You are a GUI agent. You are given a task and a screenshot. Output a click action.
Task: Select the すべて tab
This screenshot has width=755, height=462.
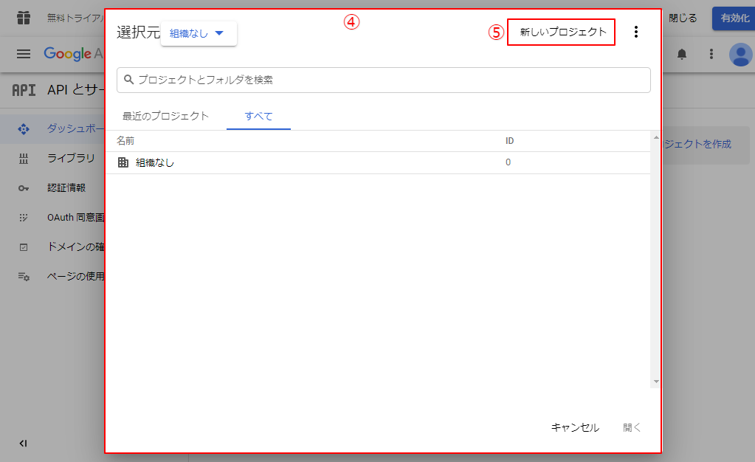point(258,116)
